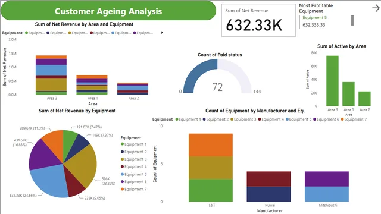Select Equipment 4 in pie chart legend
The height and width of the screenshot is (214, 381).
click(x=133, y=166)
